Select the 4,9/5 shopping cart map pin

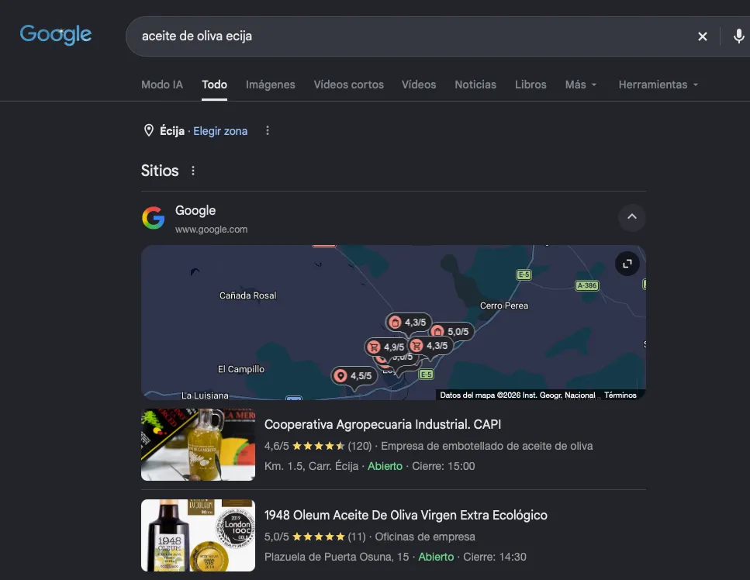click(x=387, y=347)
